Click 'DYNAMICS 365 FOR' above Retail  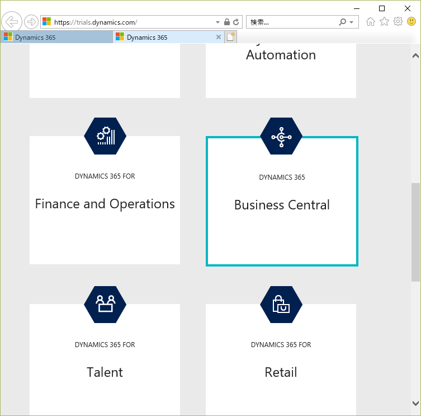(x=281, y=345)
